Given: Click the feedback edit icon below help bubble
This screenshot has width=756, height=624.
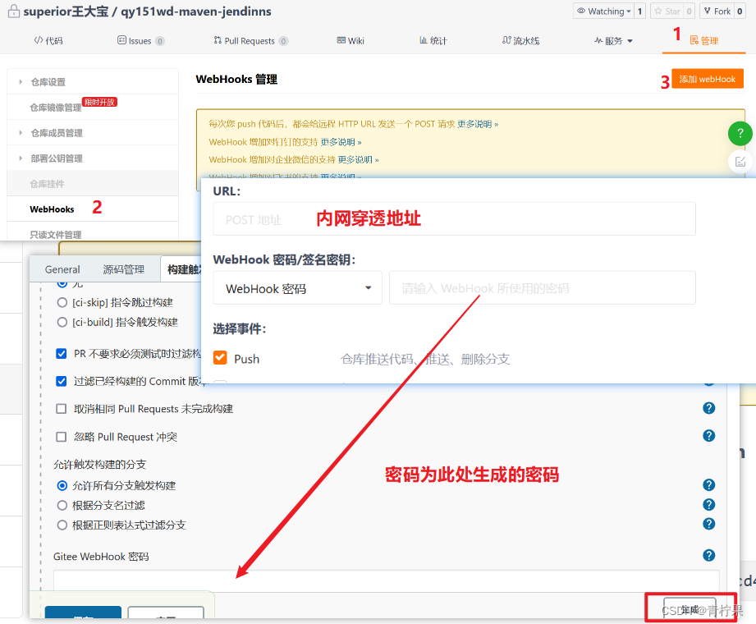Looking at the screenshot, I should pos(740,162).
